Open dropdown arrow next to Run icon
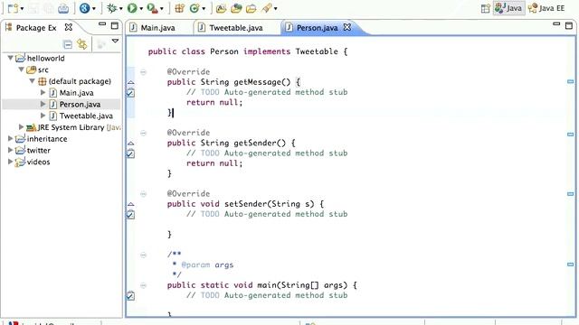579x325 pixels. click(x=141, y=8)
